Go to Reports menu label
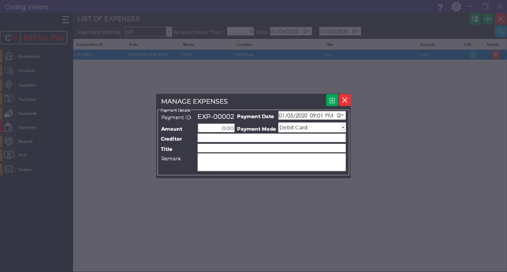Viewport: 507px width, 272px height. tap(26, 142)
